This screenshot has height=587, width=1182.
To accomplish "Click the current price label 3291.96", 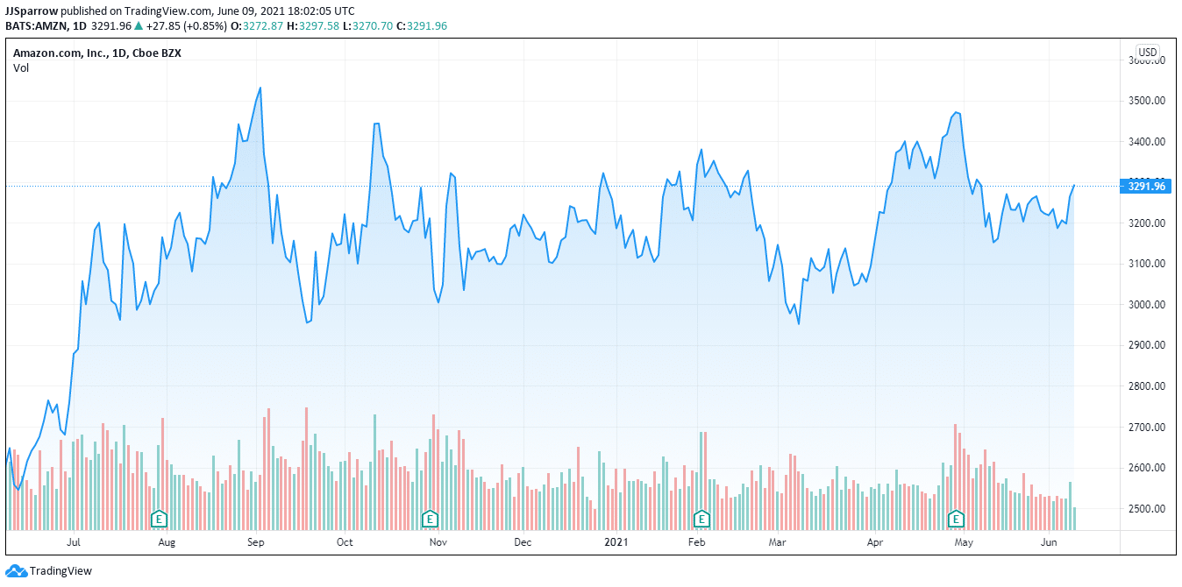I will (x=1146, y=186).
